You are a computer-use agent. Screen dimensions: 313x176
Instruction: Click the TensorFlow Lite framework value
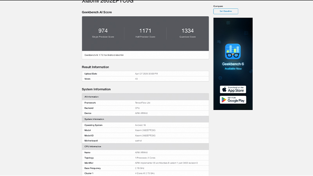click(143, 102)
